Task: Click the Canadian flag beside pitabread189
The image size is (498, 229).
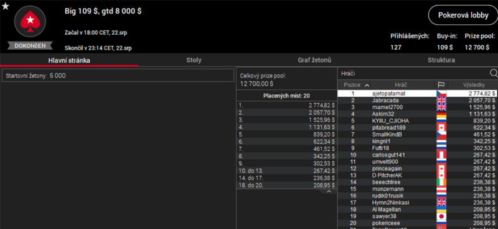Action: (441, 128)
